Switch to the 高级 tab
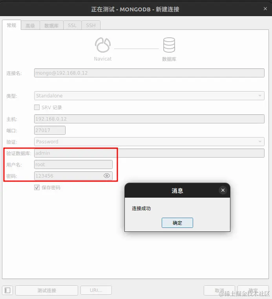 tap(30, 26)
